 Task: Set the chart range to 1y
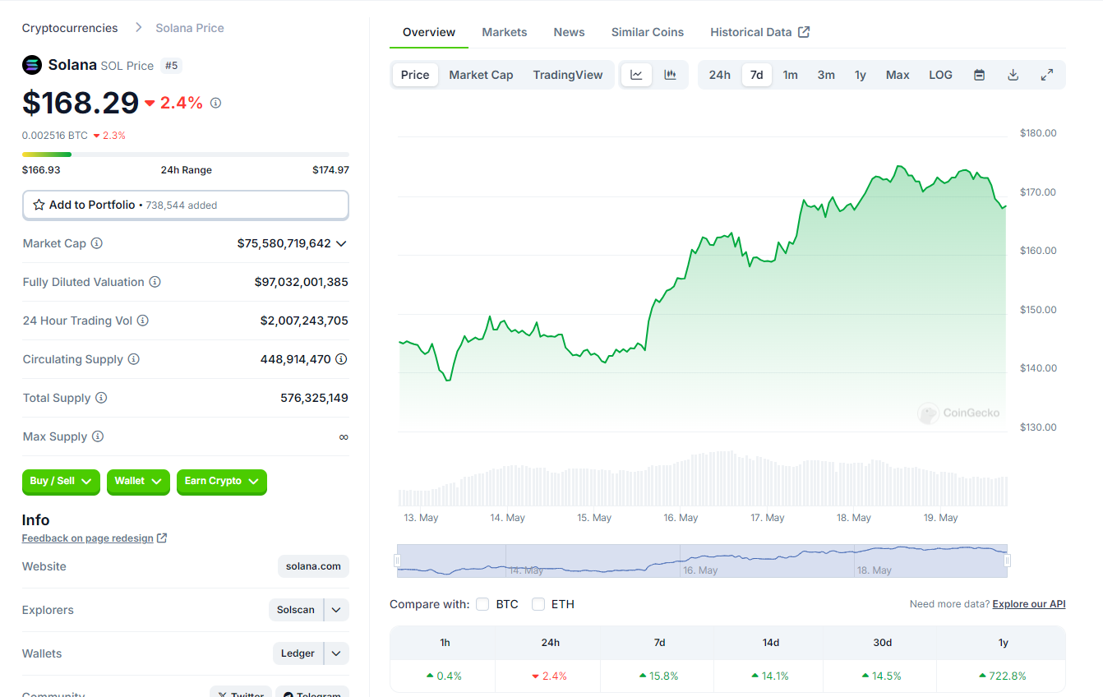click(x=861, y=75)
